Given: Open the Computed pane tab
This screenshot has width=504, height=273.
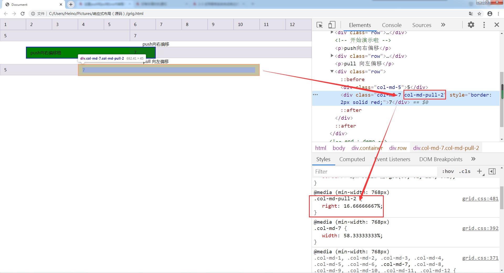Looking at the screenshot, I should coord(352,159).
